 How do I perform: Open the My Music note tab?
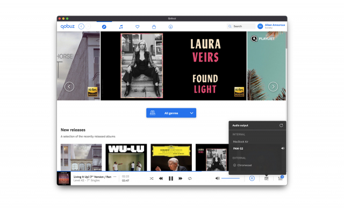[x=121, y=27]
